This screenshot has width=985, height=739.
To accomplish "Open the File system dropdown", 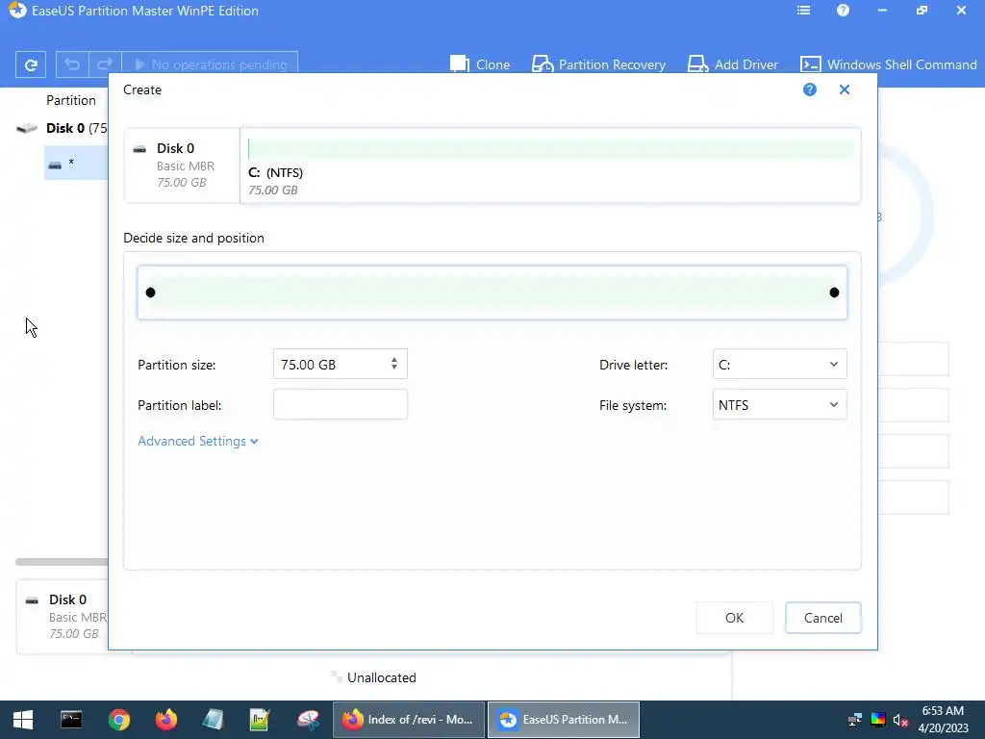I will pos(779,405).
